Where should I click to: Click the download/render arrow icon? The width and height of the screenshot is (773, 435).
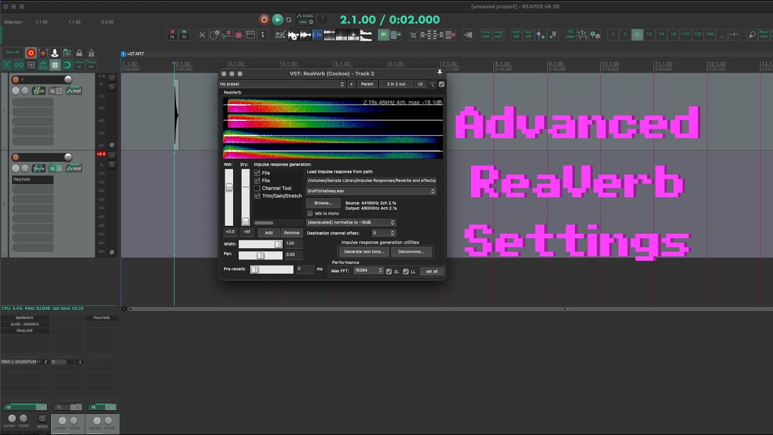coord(55,53)
